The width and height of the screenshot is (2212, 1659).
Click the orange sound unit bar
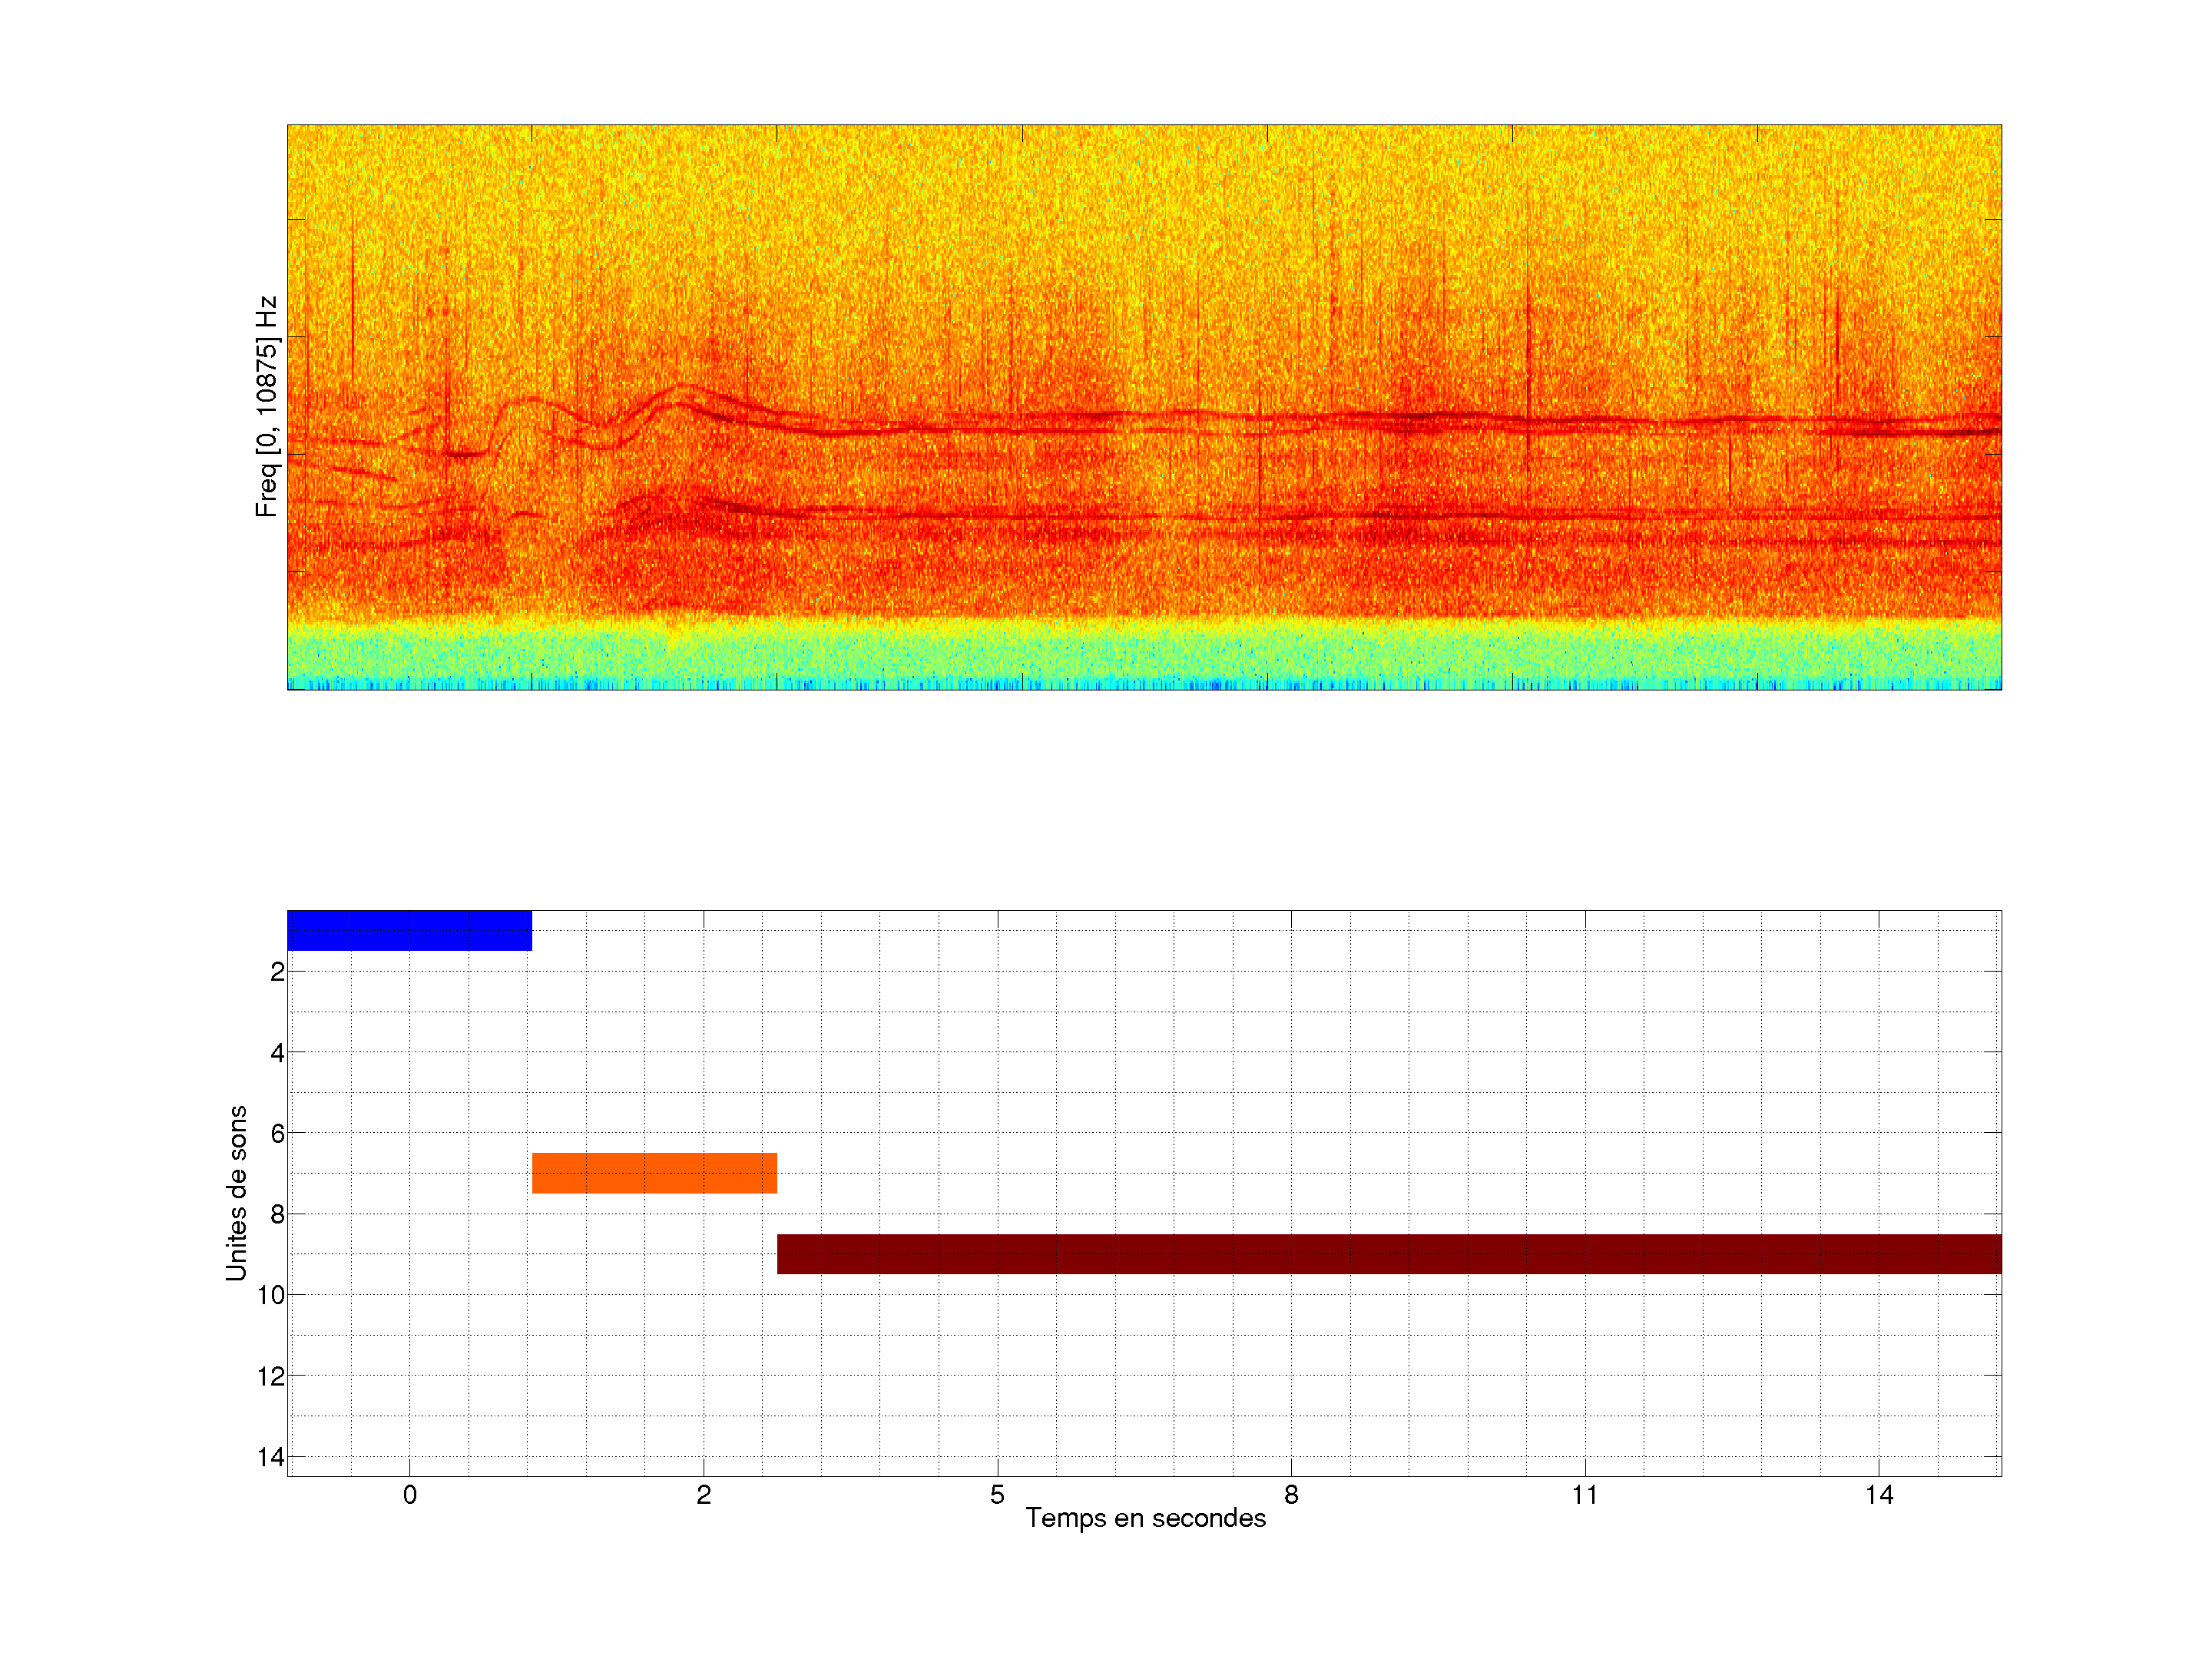tap(654, 1173)
